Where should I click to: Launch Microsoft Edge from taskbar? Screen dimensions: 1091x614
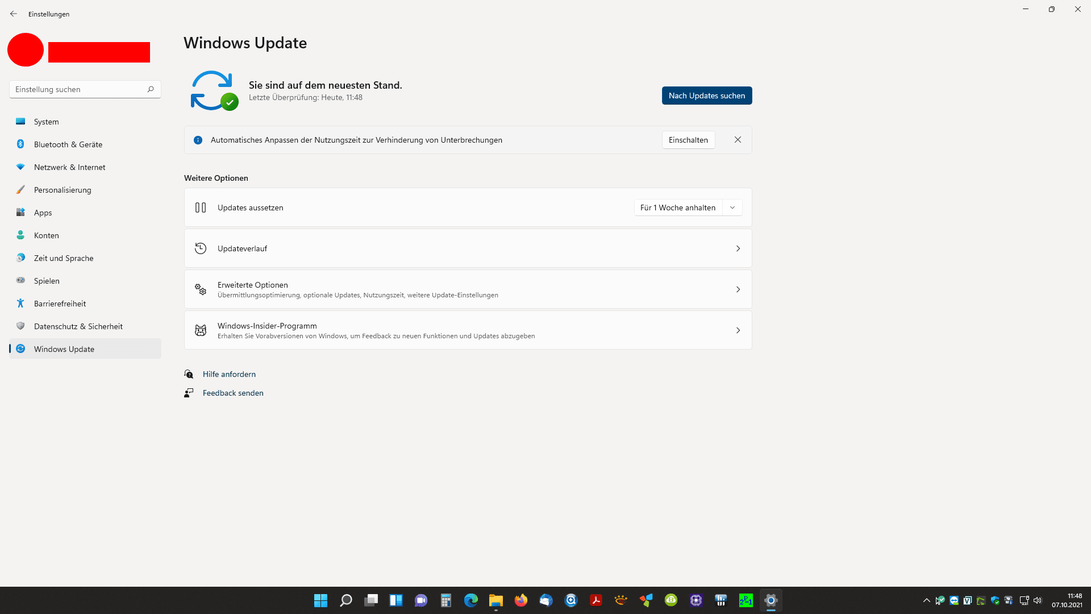click(471, 600)
